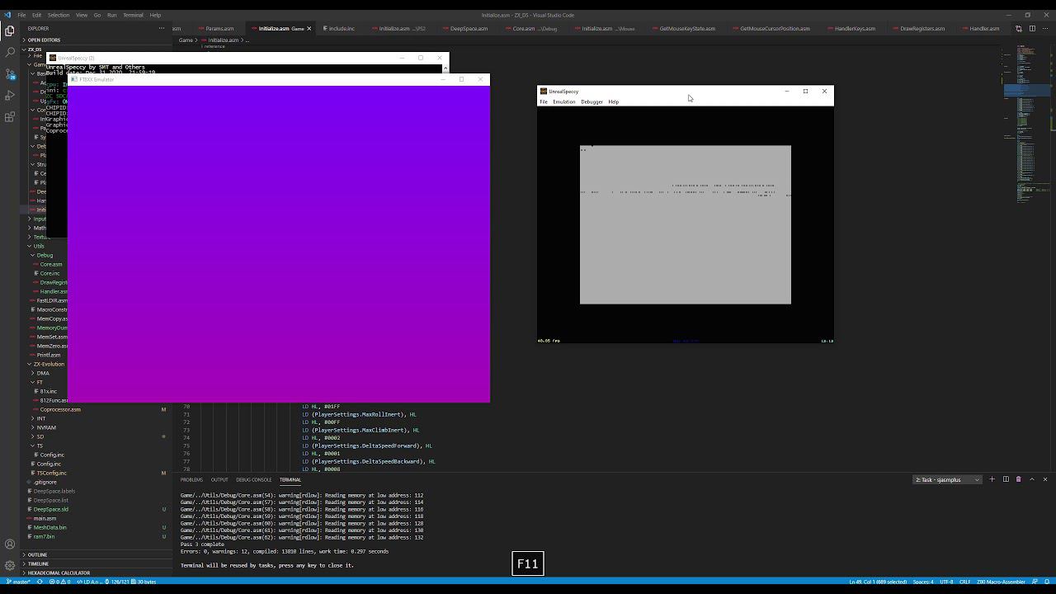Close the terminal panel

click(1045, 479)
